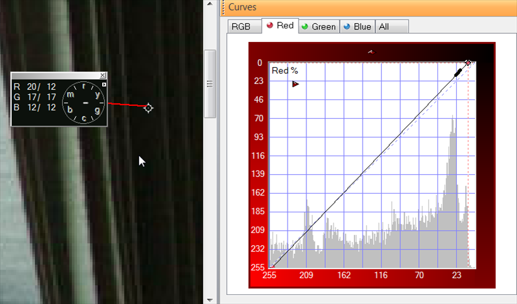Click the B 12/ 12 readout value
The width and height of the screenshot is (517, 304).
point(35,107)
